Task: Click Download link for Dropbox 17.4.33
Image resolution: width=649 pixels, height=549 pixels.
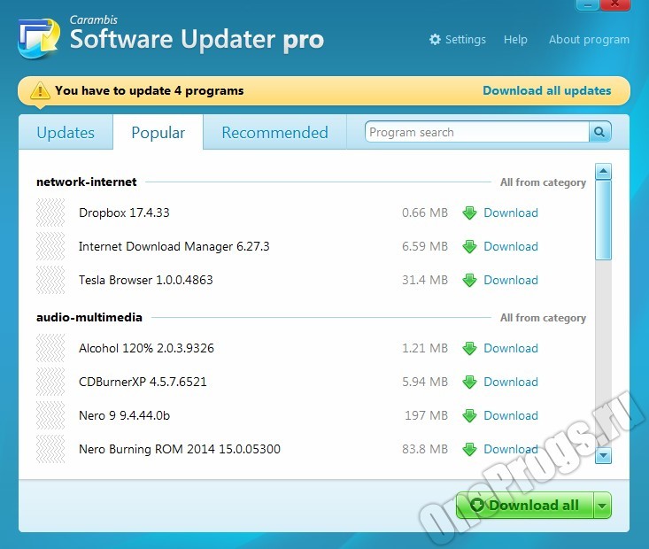Action: 511,213
